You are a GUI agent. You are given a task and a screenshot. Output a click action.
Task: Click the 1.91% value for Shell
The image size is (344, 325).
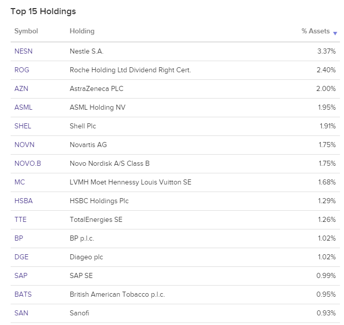tap(327, 126)
